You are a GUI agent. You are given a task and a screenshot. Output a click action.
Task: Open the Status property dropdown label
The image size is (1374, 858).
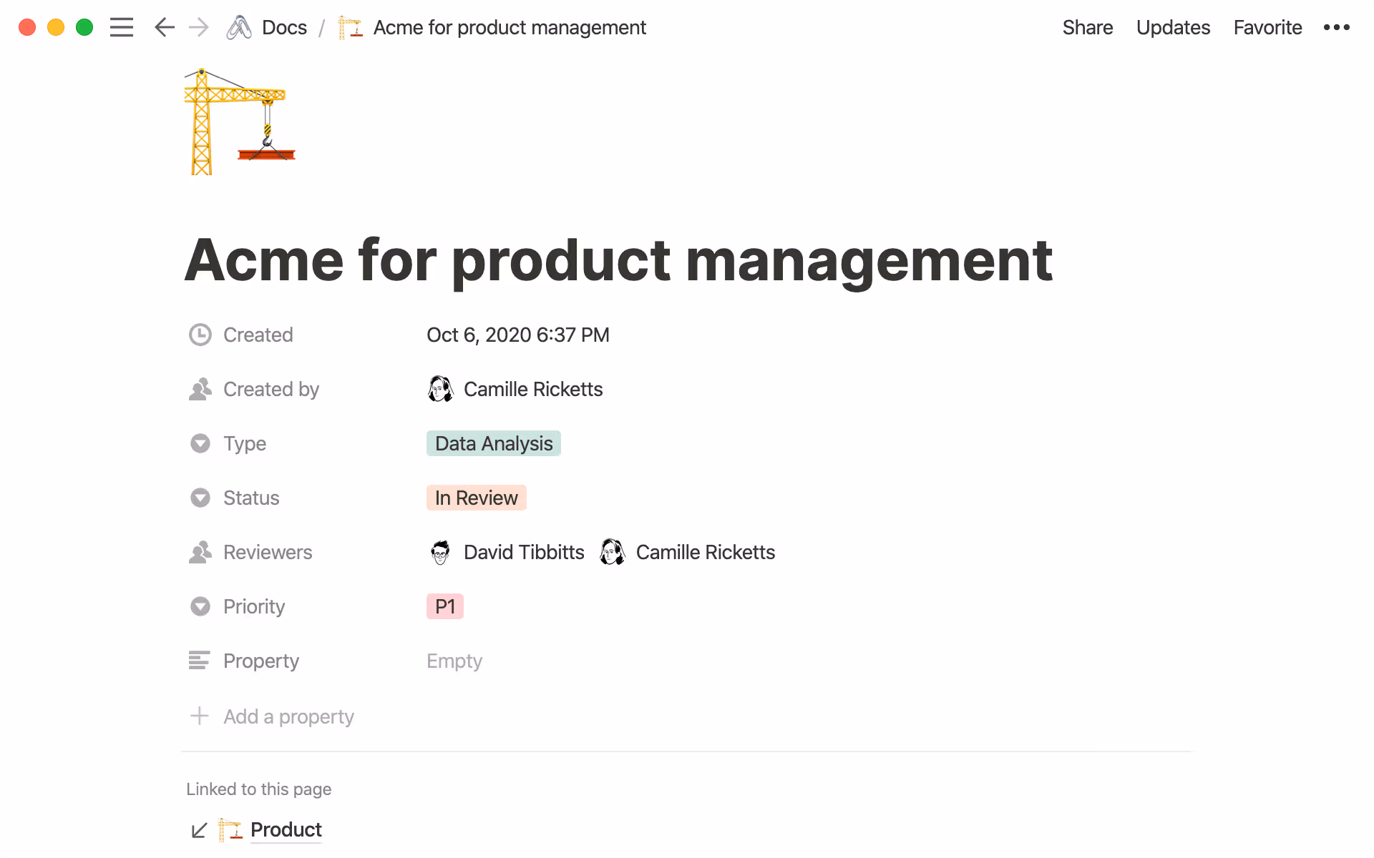(x=251, y=498)
